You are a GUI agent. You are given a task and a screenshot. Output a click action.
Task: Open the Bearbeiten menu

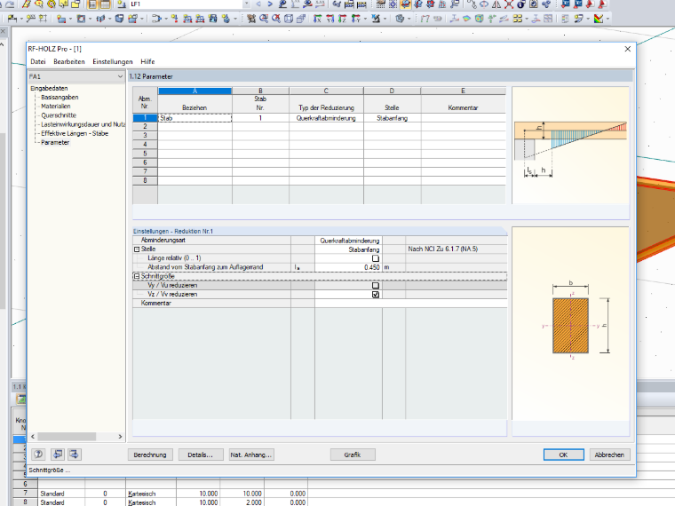tap(69, 61)
